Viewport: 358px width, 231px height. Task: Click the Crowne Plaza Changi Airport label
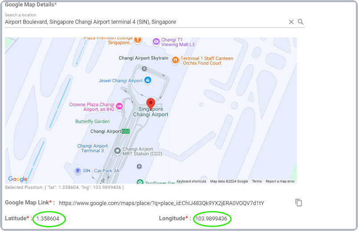pos(92,107)
